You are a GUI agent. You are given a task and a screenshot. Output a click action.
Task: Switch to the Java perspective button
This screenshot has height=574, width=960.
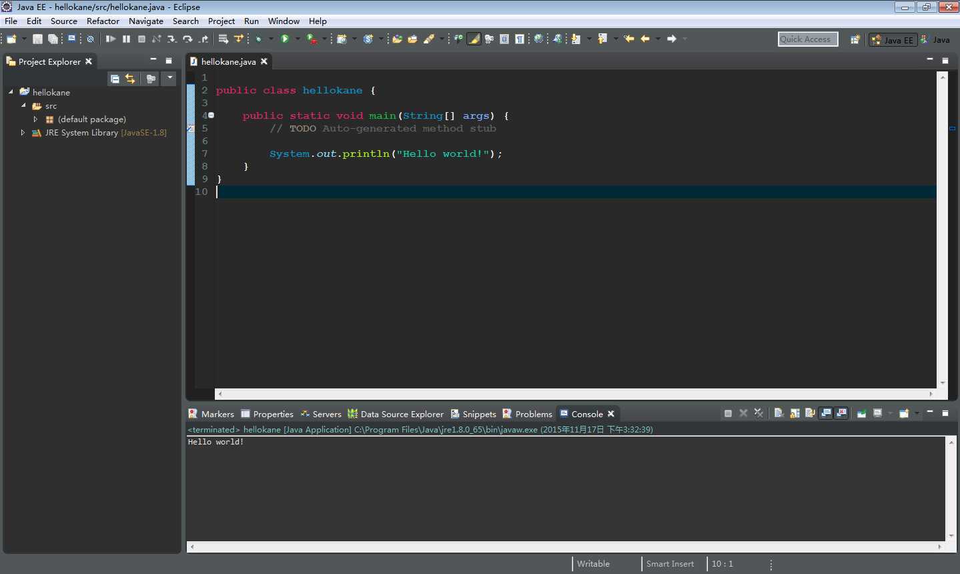tap(936, 40)
